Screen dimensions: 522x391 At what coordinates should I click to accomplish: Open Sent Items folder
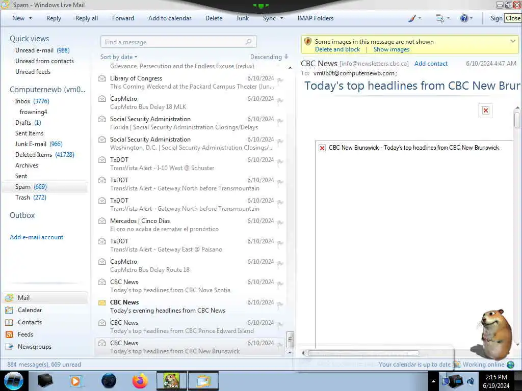point(29,133)
